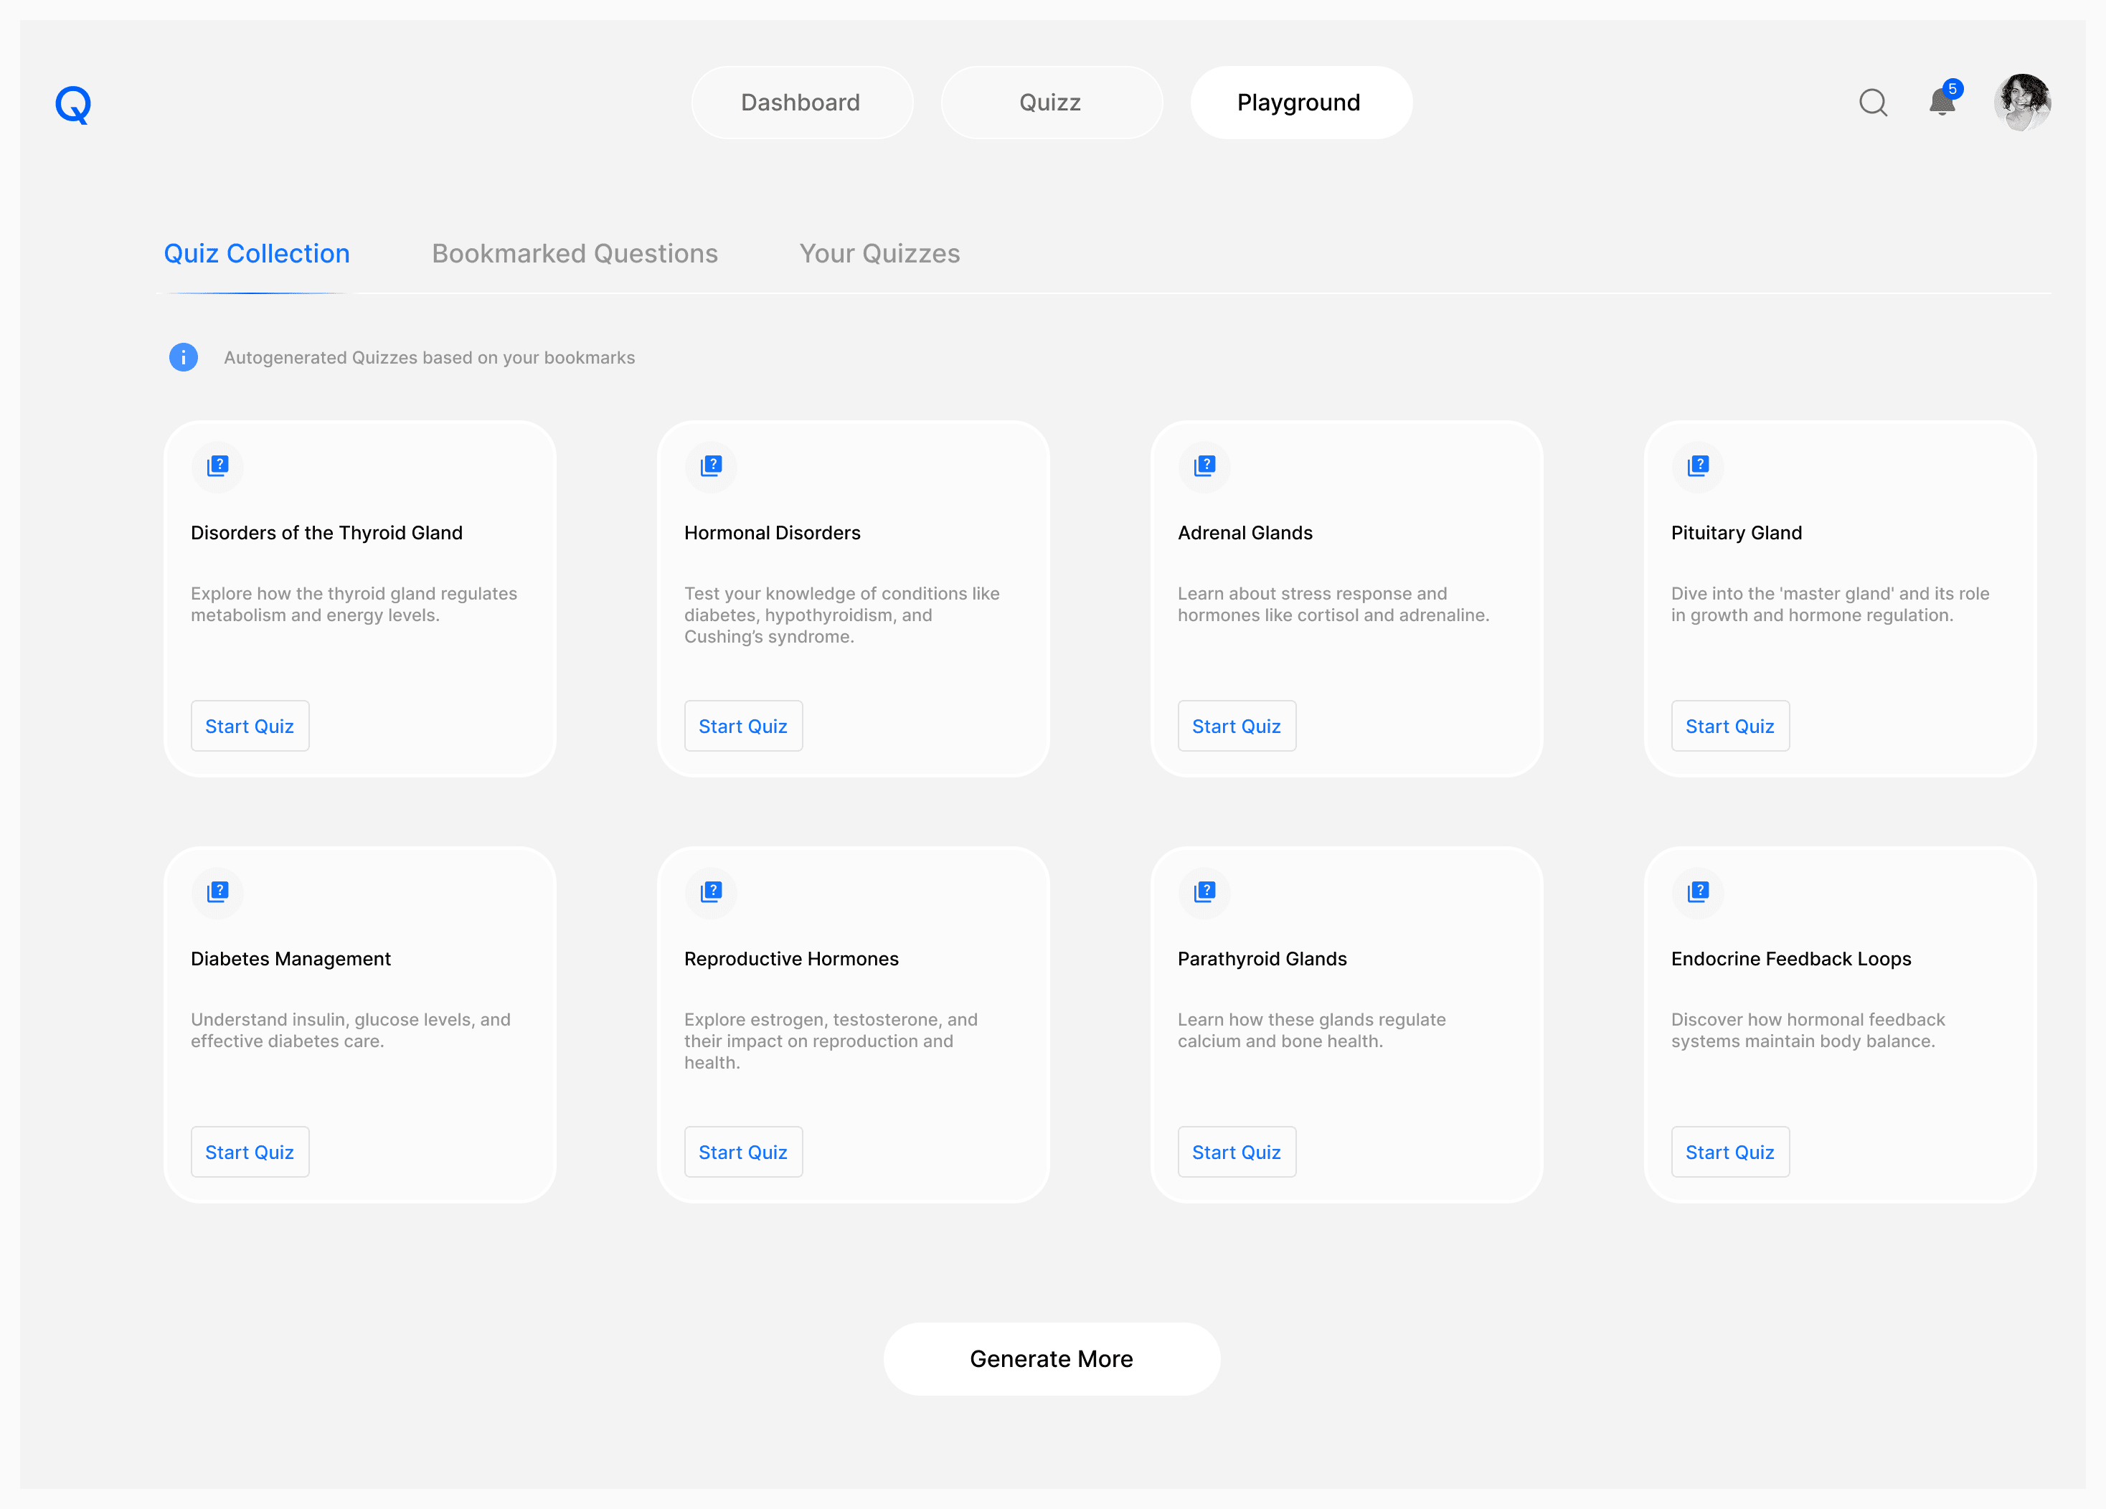Click the blue Q logo
Viewport: 2106px width, 1509px height.
(72, 104)
